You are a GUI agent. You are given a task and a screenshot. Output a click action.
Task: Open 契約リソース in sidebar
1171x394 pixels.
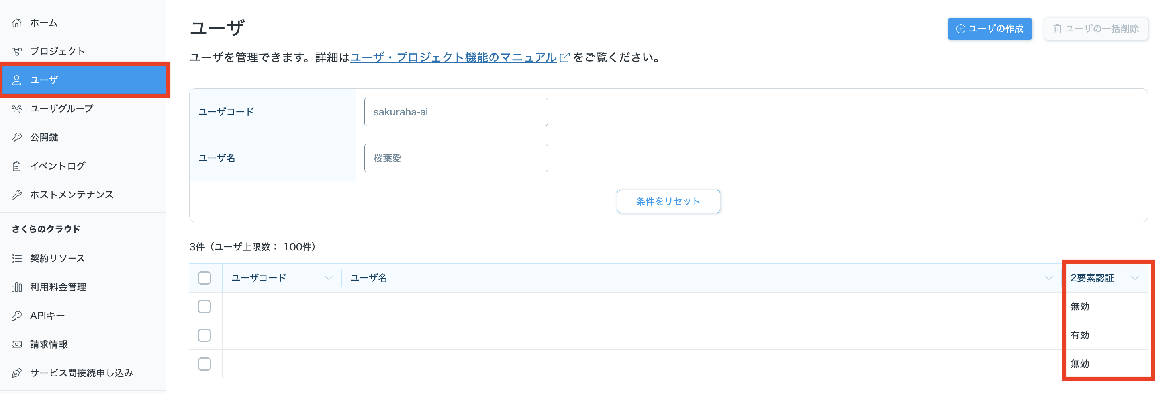click(83, 259)
